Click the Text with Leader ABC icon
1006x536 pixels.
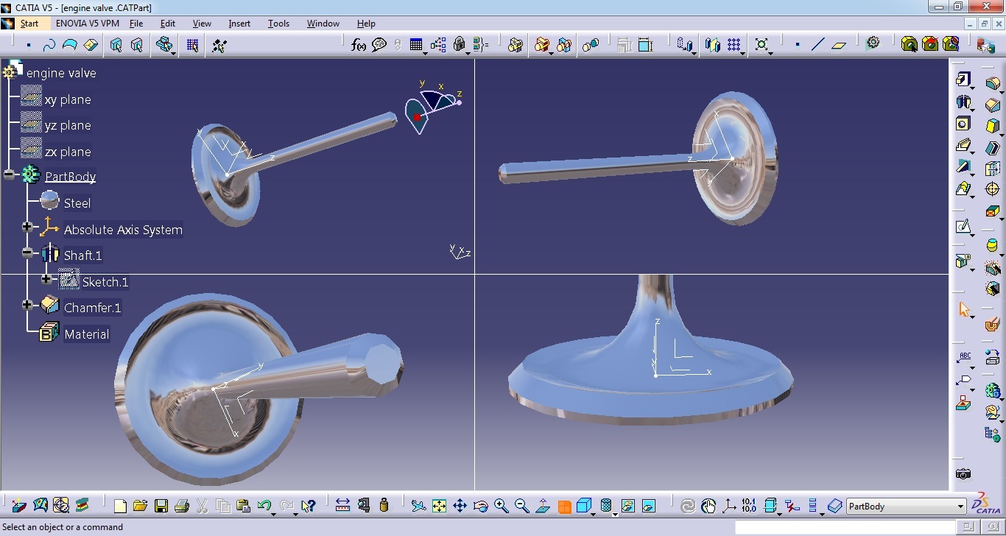tap(964, 358)
